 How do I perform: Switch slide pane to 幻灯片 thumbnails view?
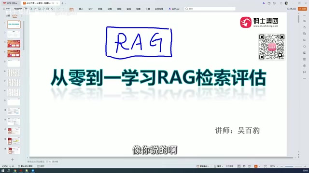[x=15, y=15]
